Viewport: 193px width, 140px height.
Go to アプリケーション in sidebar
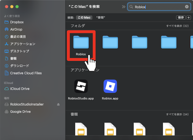coord(23,44)
